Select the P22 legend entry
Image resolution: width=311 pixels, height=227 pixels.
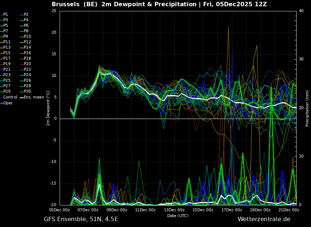27,70
